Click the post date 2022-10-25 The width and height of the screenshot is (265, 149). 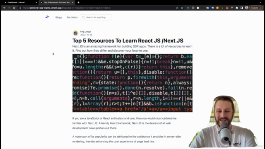pyautogui.click(x=86, y=35)
